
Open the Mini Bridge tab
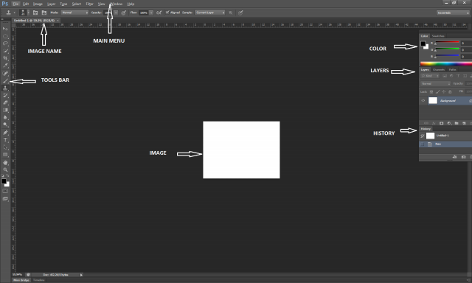(21, 280)
